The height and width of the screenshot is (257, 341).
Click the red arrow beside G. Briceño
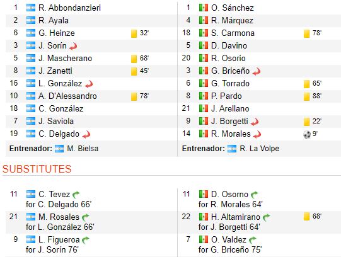(257, 71)
